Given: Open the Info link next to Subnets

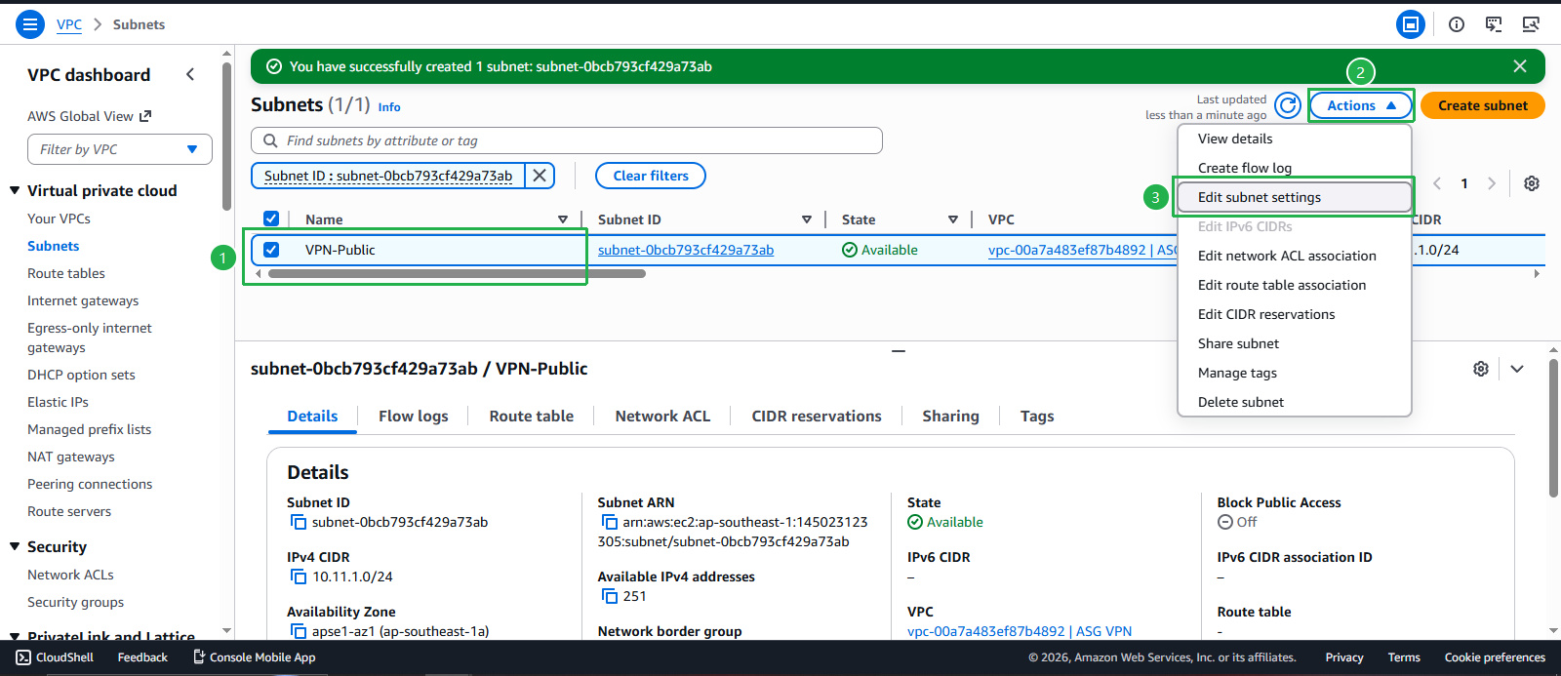Looking at the screenshot, I should click(x=389, y=107).
